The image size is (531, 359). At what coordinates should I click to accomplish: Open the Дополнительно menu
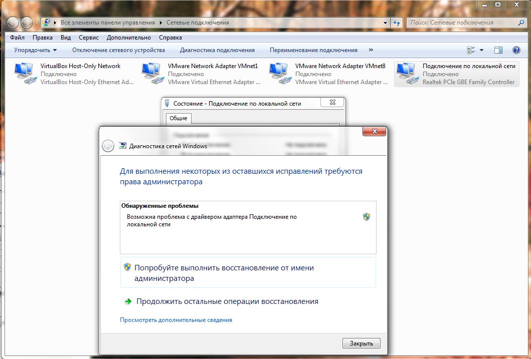[129, 38]
